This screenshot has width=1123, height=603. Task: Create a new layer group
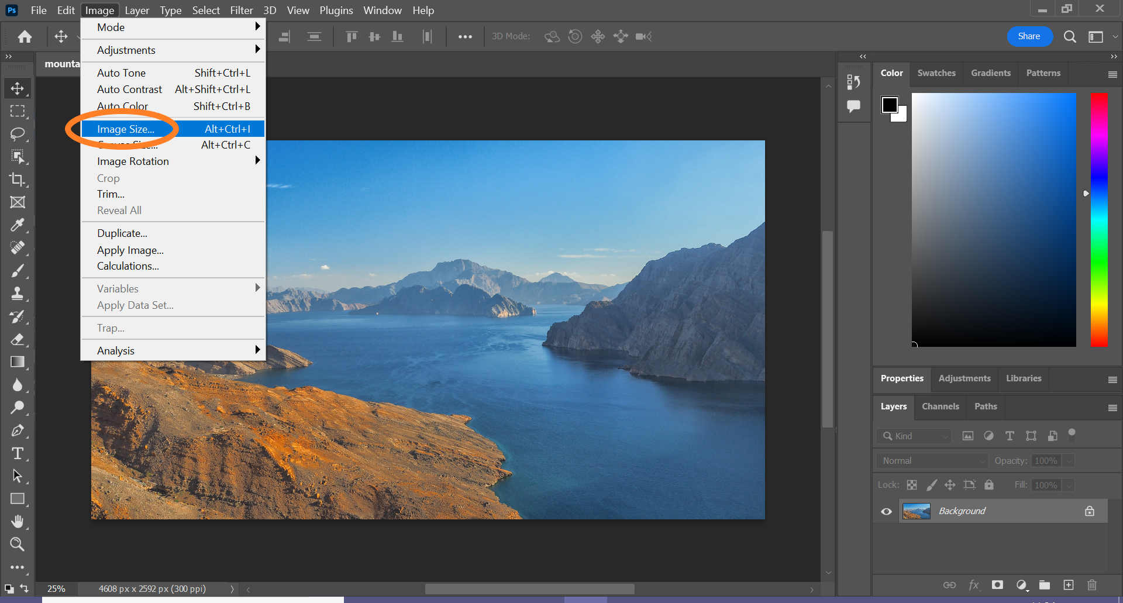coord(1045,585)
